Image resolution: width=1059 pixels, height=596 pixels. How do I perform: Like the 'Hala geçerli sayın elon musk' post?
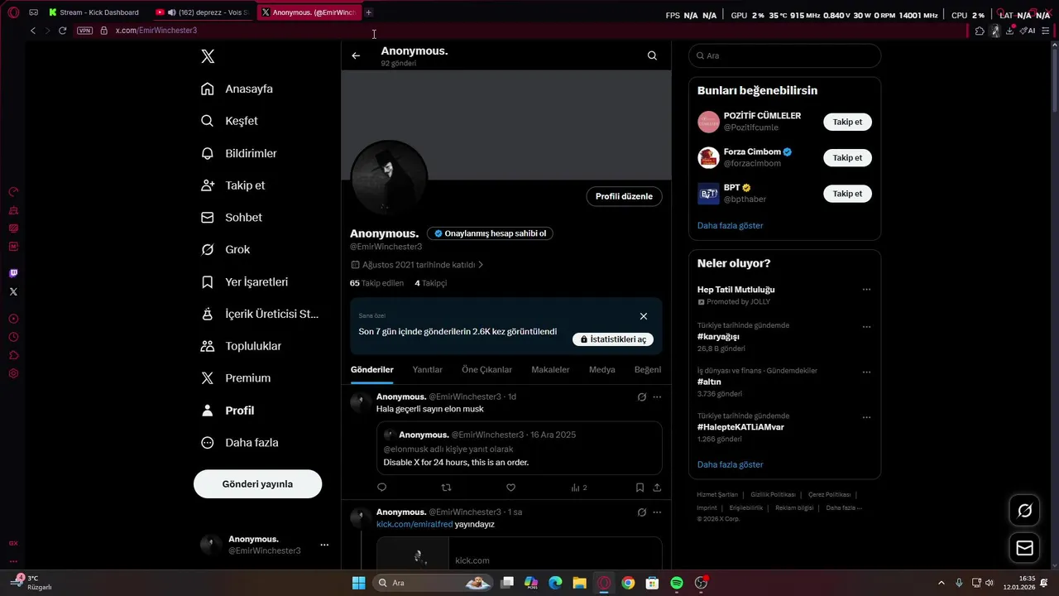pos(510,488)
